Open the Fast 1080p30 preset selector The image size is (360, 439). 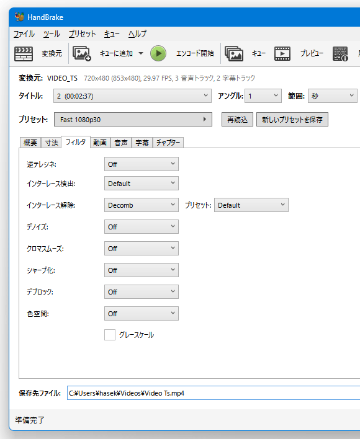click(133, 120)
